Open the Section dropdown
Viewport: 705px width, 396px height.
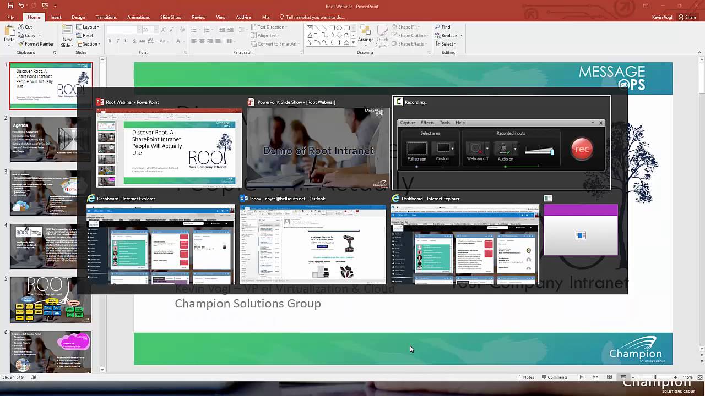pos(89,44)
